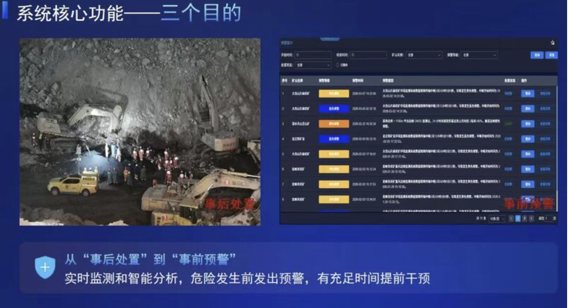The image size is (569, 308).
Task: Click the reset button beside the query button
Action: tap(551, 55)
